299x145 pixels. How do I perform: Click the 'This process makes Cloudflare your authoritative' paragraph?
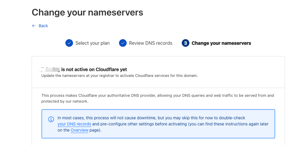158,99
